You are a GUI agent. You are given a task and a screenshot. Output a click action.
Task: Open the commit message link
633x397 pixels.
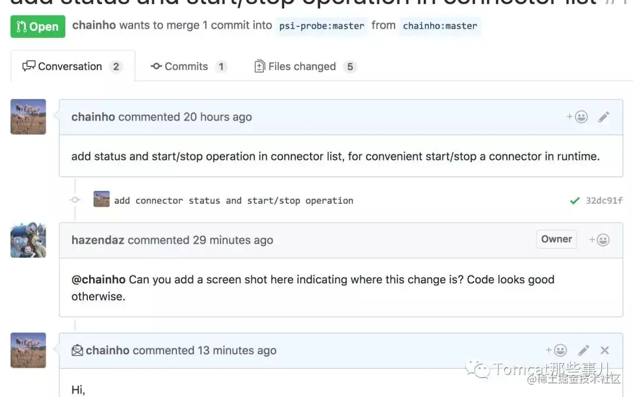pos(233,201)
